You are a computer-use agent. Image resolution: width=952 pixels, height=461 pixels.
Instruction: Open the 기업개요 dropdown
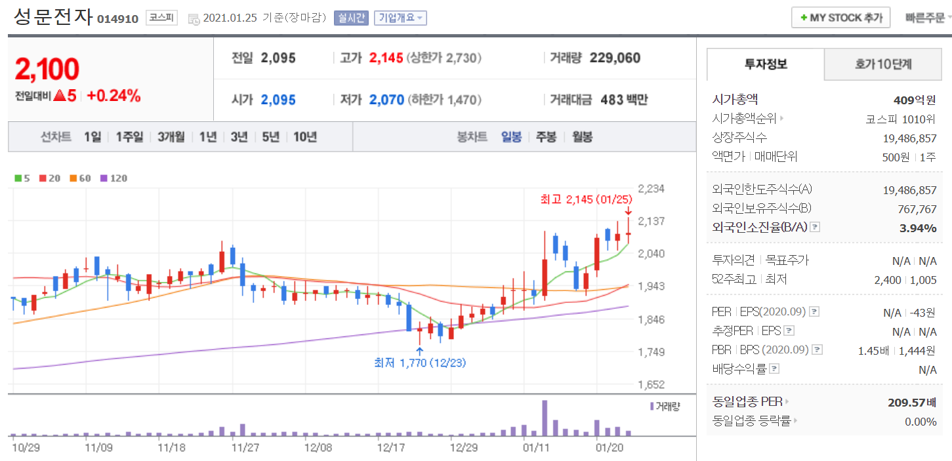[x=400, y=18]
